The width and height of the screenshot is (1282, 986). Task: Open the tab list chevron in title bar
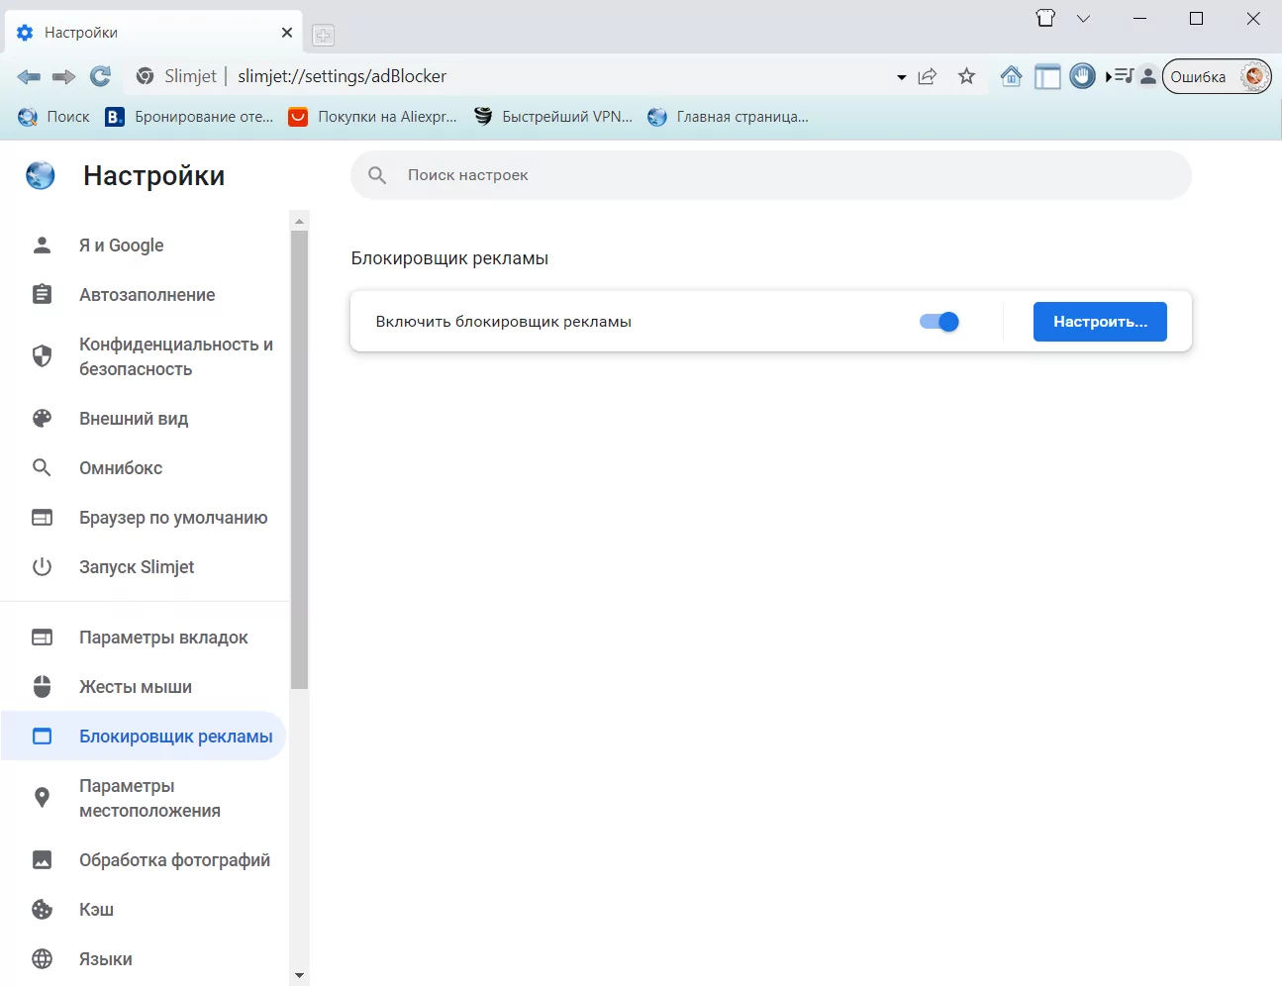(x=1083, y=18)
